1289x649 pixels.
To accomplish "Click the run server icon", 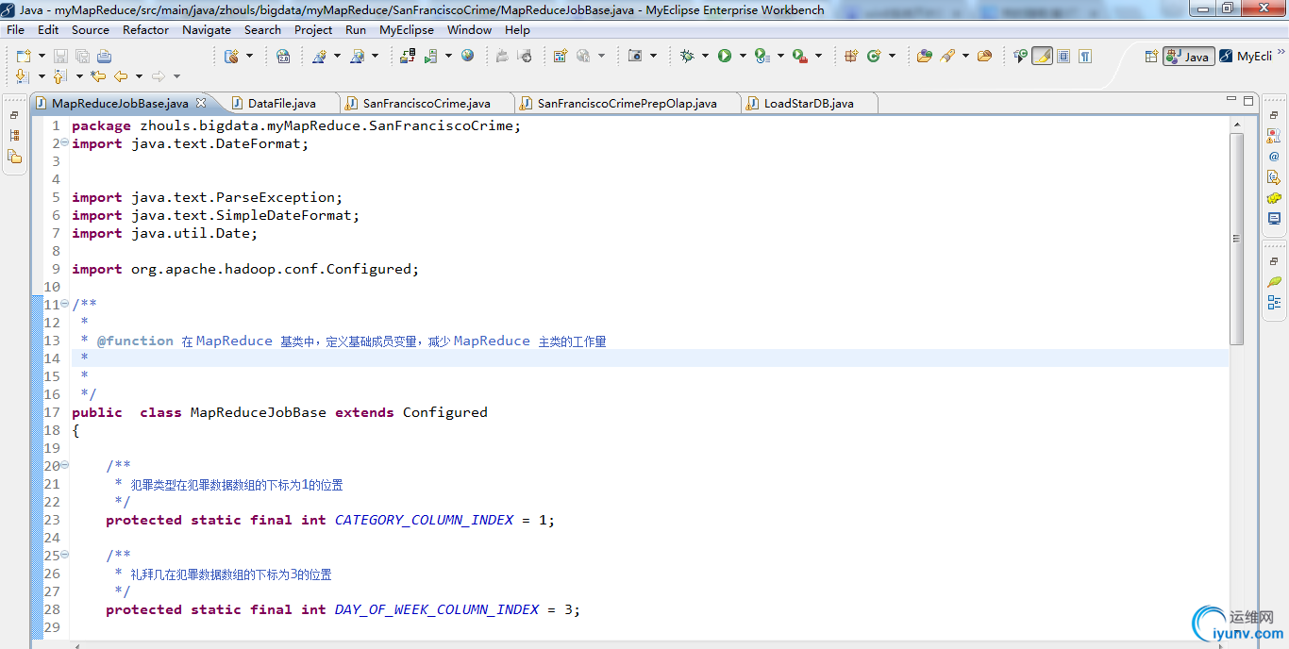I will coord(430,57).
